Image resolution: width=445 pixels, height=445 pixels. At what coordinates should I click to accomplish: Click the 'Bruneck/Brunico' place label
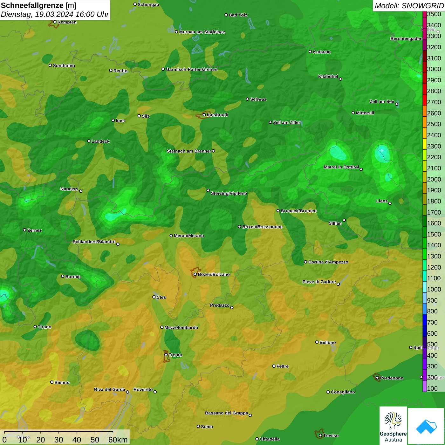point(298,211)
